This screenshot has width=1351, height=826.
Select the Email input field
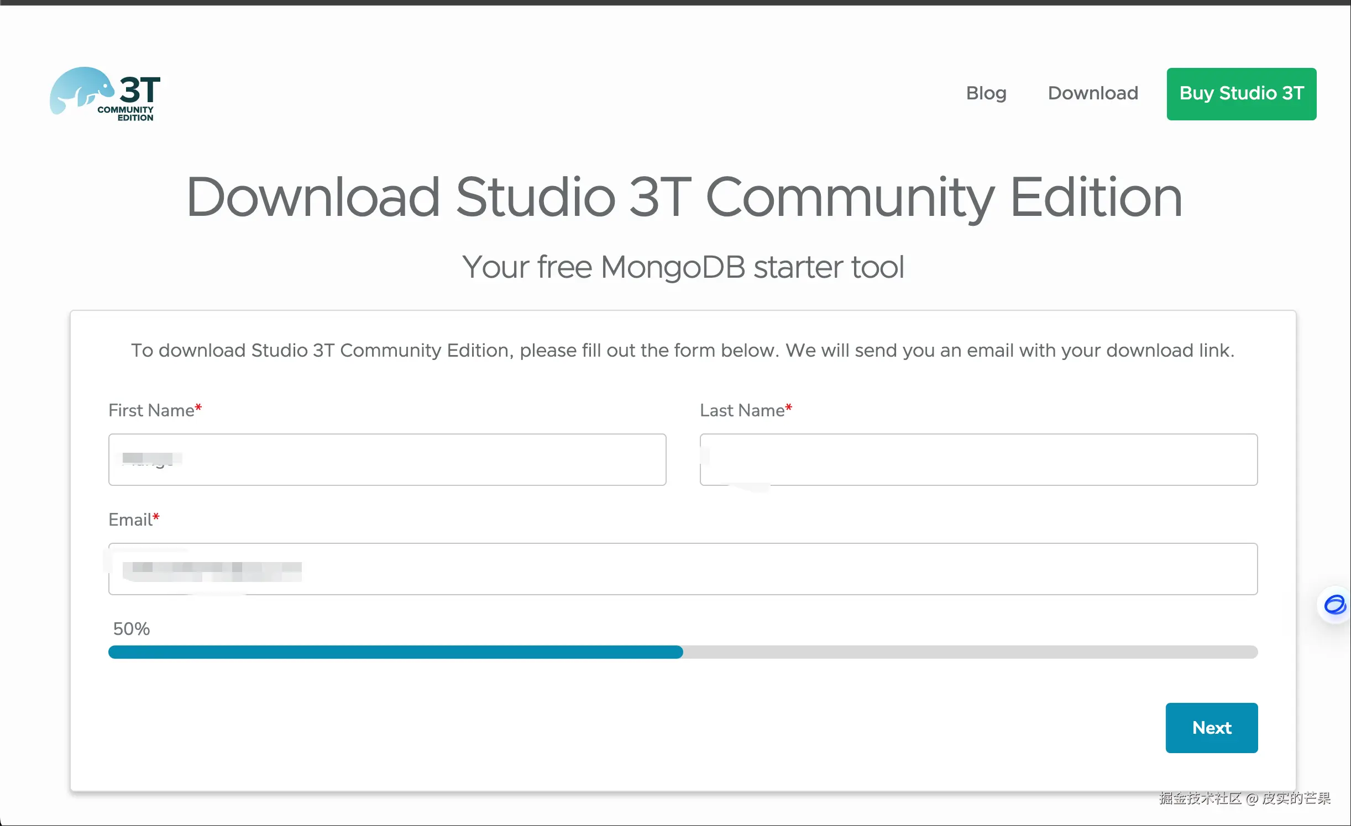tap(683, 569)
